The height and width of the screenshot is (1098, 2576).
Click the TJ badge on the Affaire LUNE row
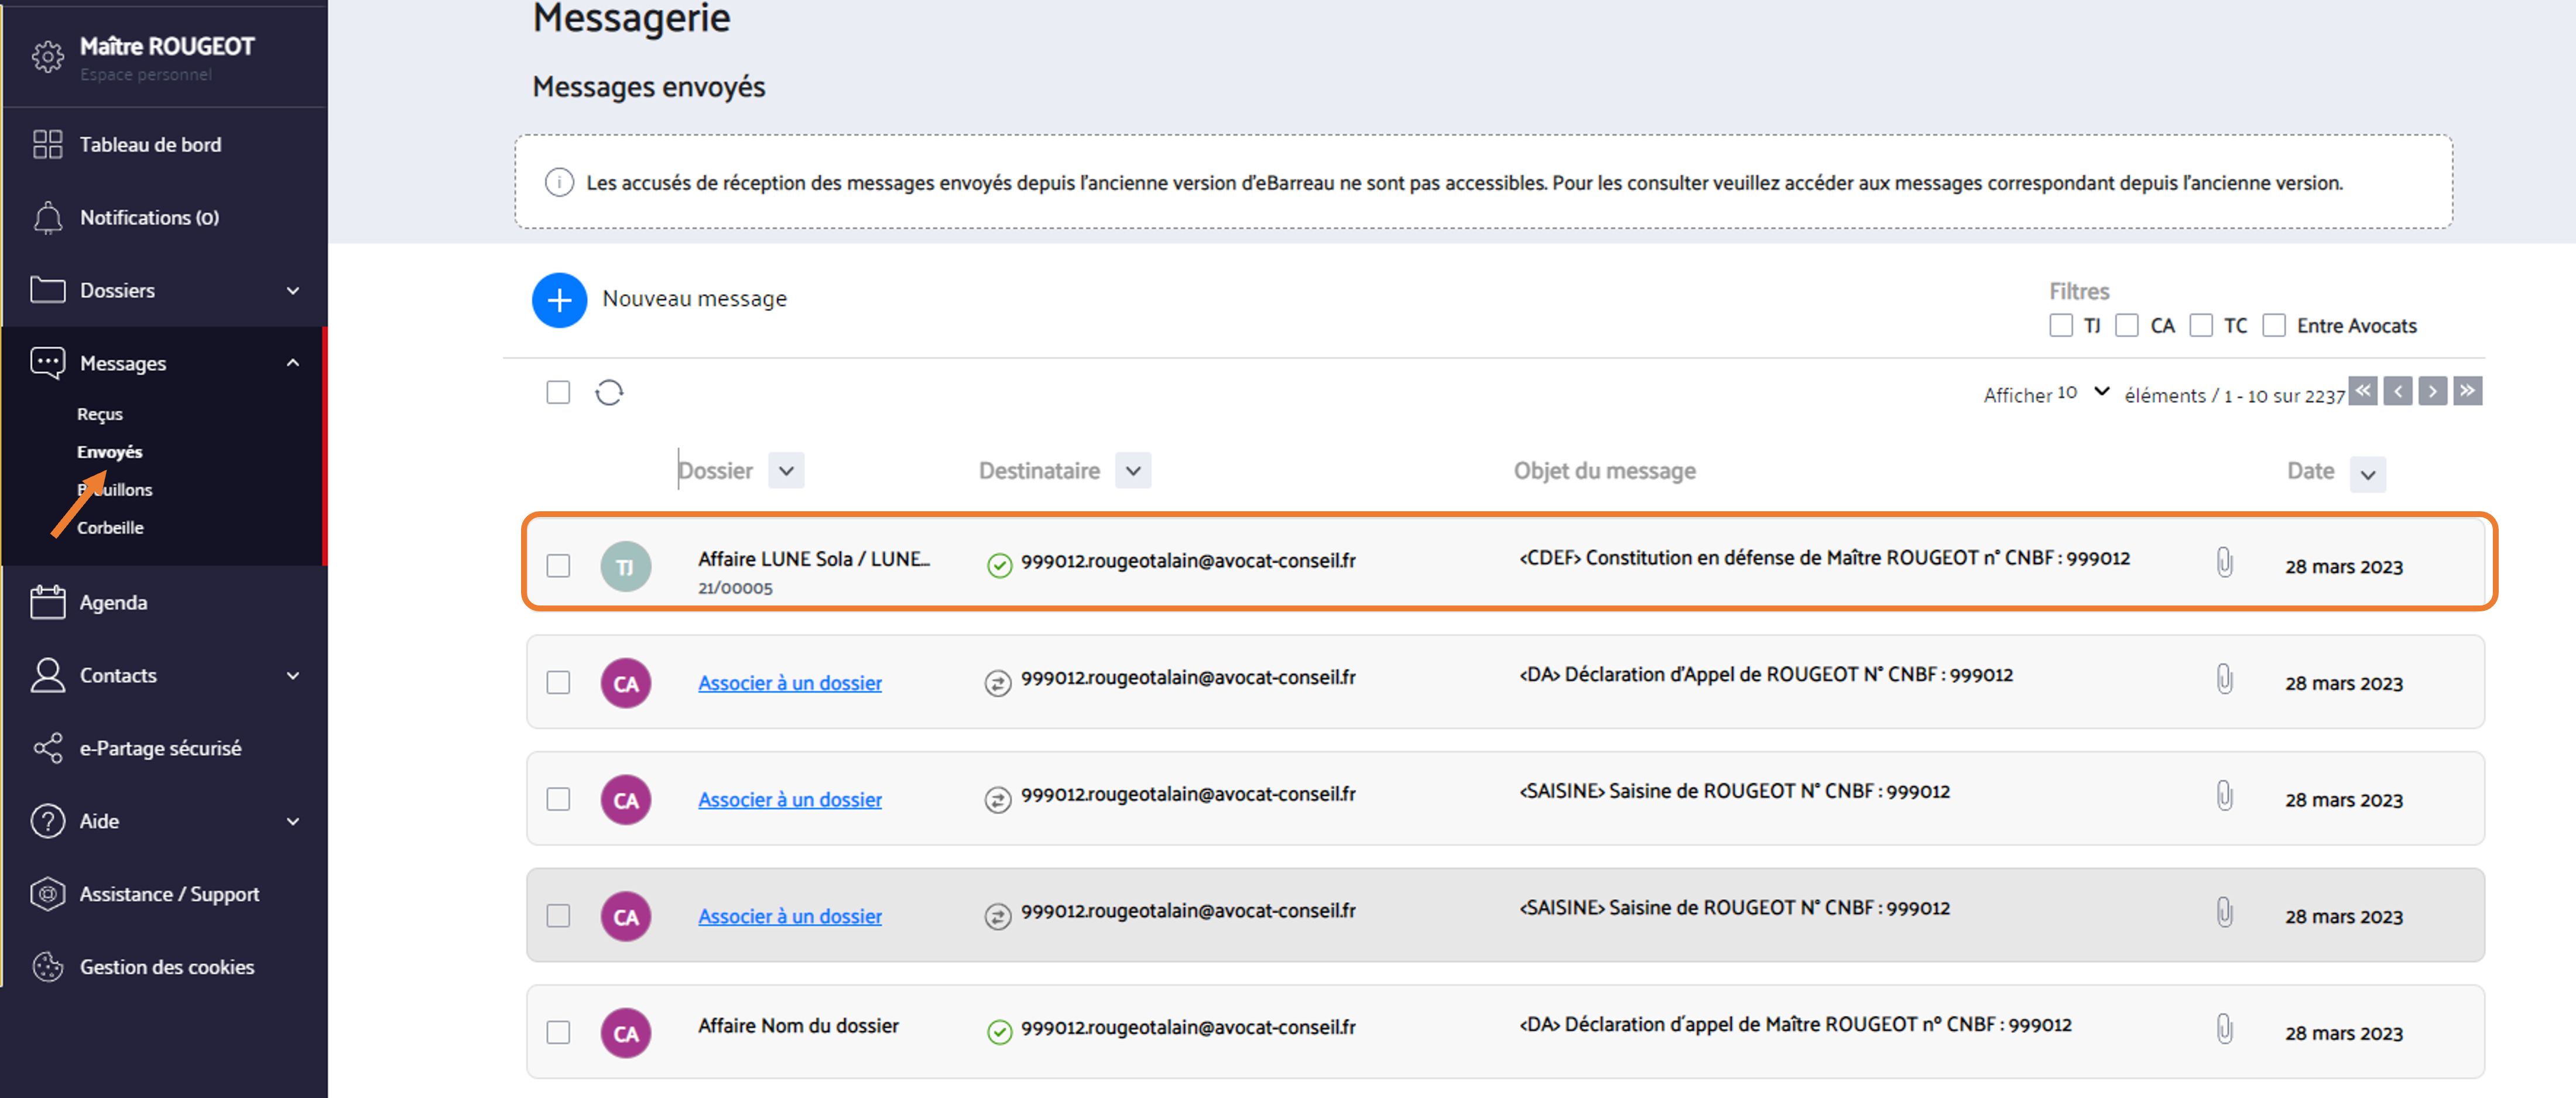625,567
